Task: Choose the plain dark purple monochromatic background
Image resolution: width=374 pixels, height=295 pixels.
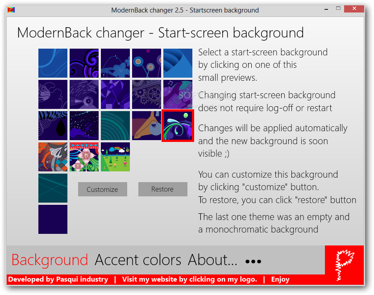Action: pyautogui.click(x=53, y=220)
